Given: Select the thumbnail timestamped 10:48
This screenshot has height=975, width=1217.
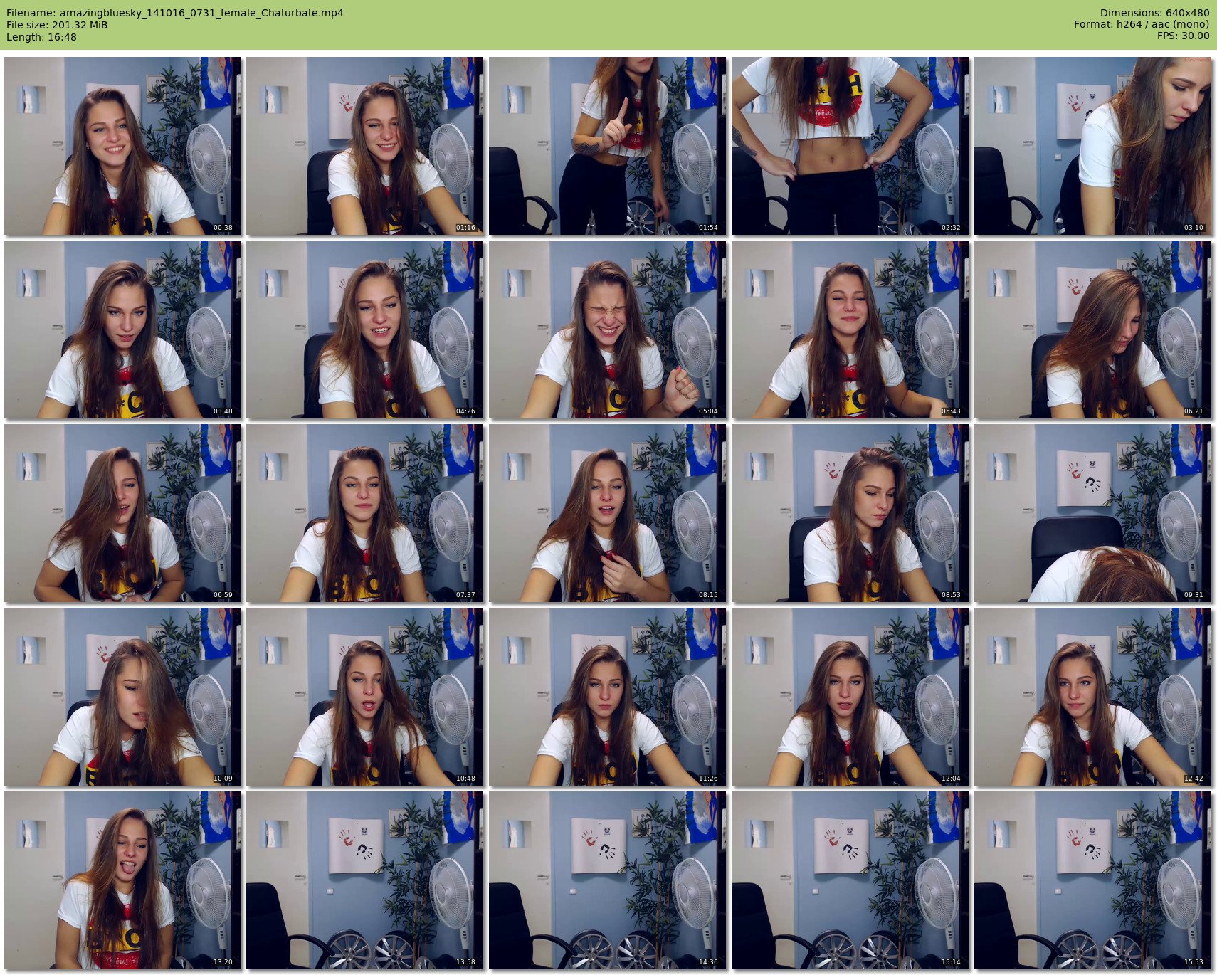Looking at the screenshot, I should point(364,697).
